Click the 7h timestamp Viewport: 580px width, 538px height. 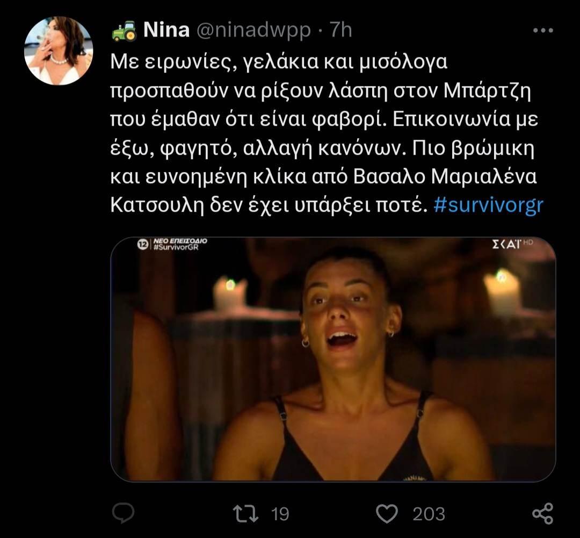[341, 30]
